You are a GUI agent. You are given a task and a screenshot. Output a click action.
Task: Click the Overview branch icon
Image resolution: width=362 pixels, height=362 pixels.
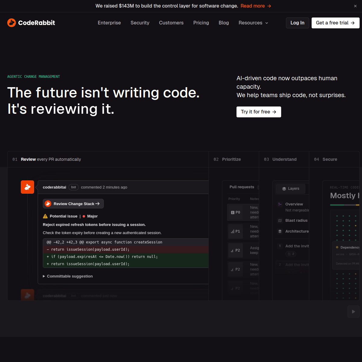(x=280, y=204)
